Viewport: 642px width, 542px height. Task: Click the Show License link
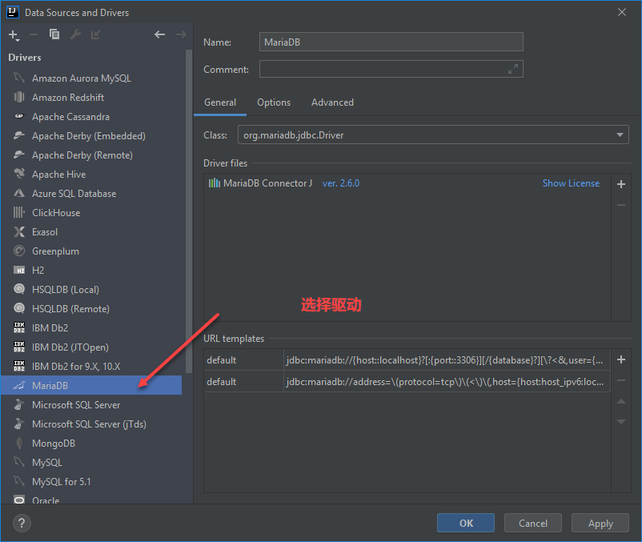point(571,183)
